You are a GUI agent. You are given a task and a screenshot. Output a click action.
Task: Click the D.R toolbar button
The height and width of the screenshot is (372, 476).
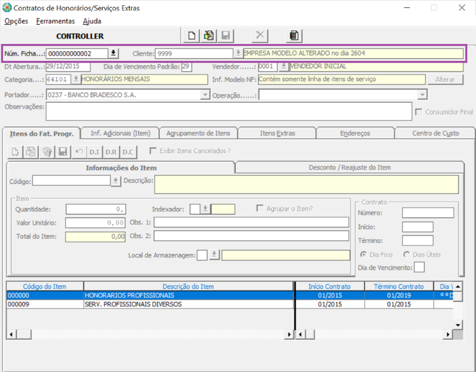[111, 152]
